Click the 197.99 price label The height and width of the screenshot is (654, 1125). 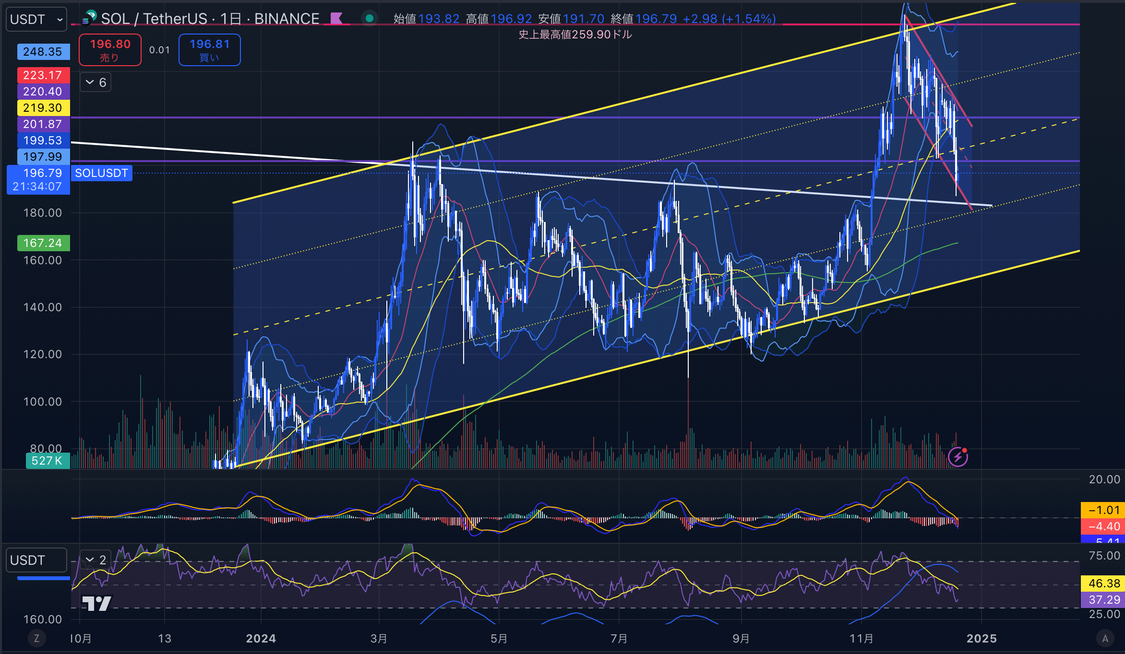[x=43, y=157]
